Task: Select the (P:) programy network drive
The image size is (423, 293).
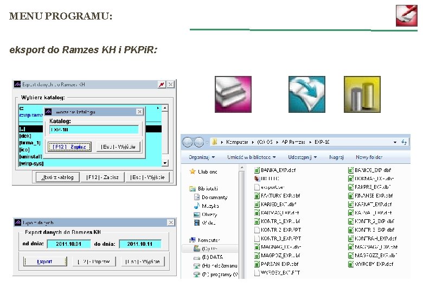Action: 216,275
